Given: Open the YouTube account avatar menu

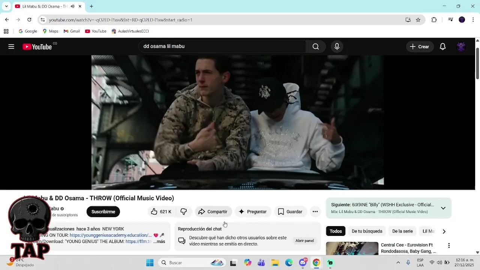Looking at the screenshot, I should point(461,46).
